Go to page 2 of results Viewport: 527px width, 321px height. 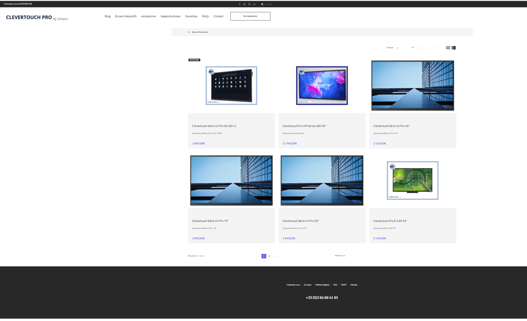point(269,256)
